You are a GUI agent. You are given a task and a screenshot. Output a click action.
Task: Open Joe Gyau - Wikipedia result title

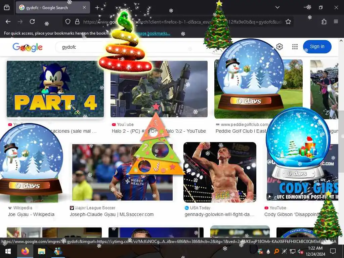coord(31,214)
